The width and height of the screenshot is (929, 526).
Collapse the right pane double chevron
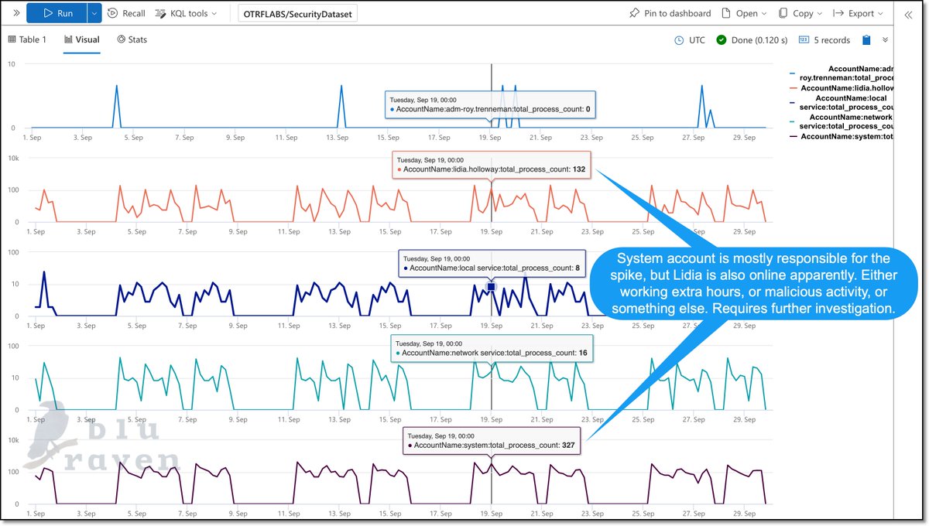coord(908,14)
